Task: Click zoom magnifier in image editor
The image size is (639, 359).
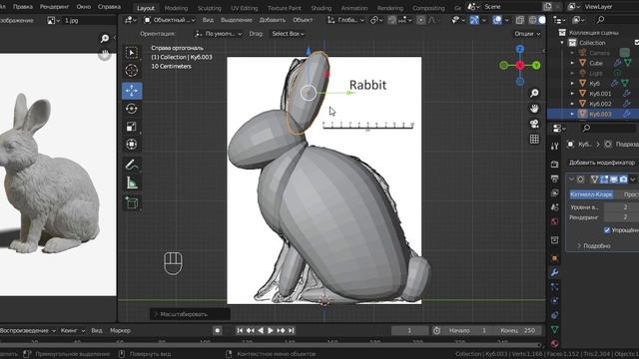Action: click(105, 38)
